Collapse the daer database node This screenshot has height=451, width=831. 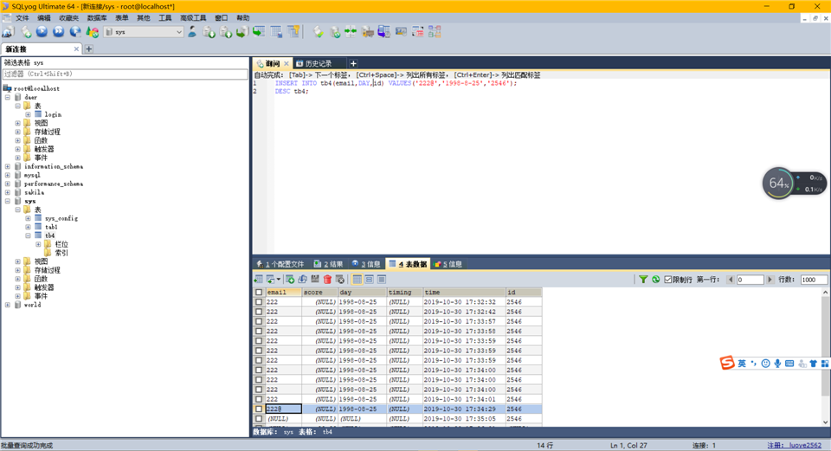click(8, 97)
